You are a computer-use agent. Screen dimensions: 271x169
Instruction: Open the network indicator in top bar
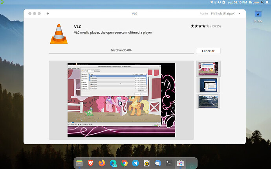tap(215, 2)
